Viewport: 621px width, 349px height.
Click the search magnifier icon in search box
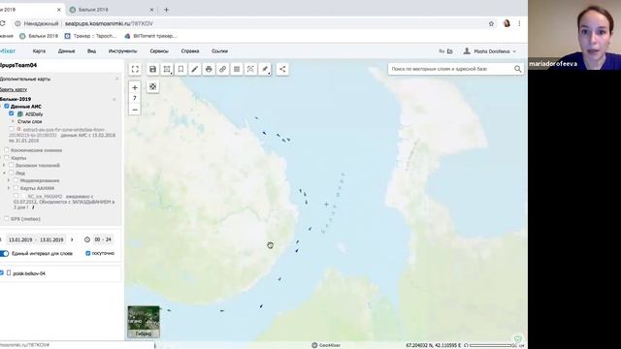pos(517,69)
